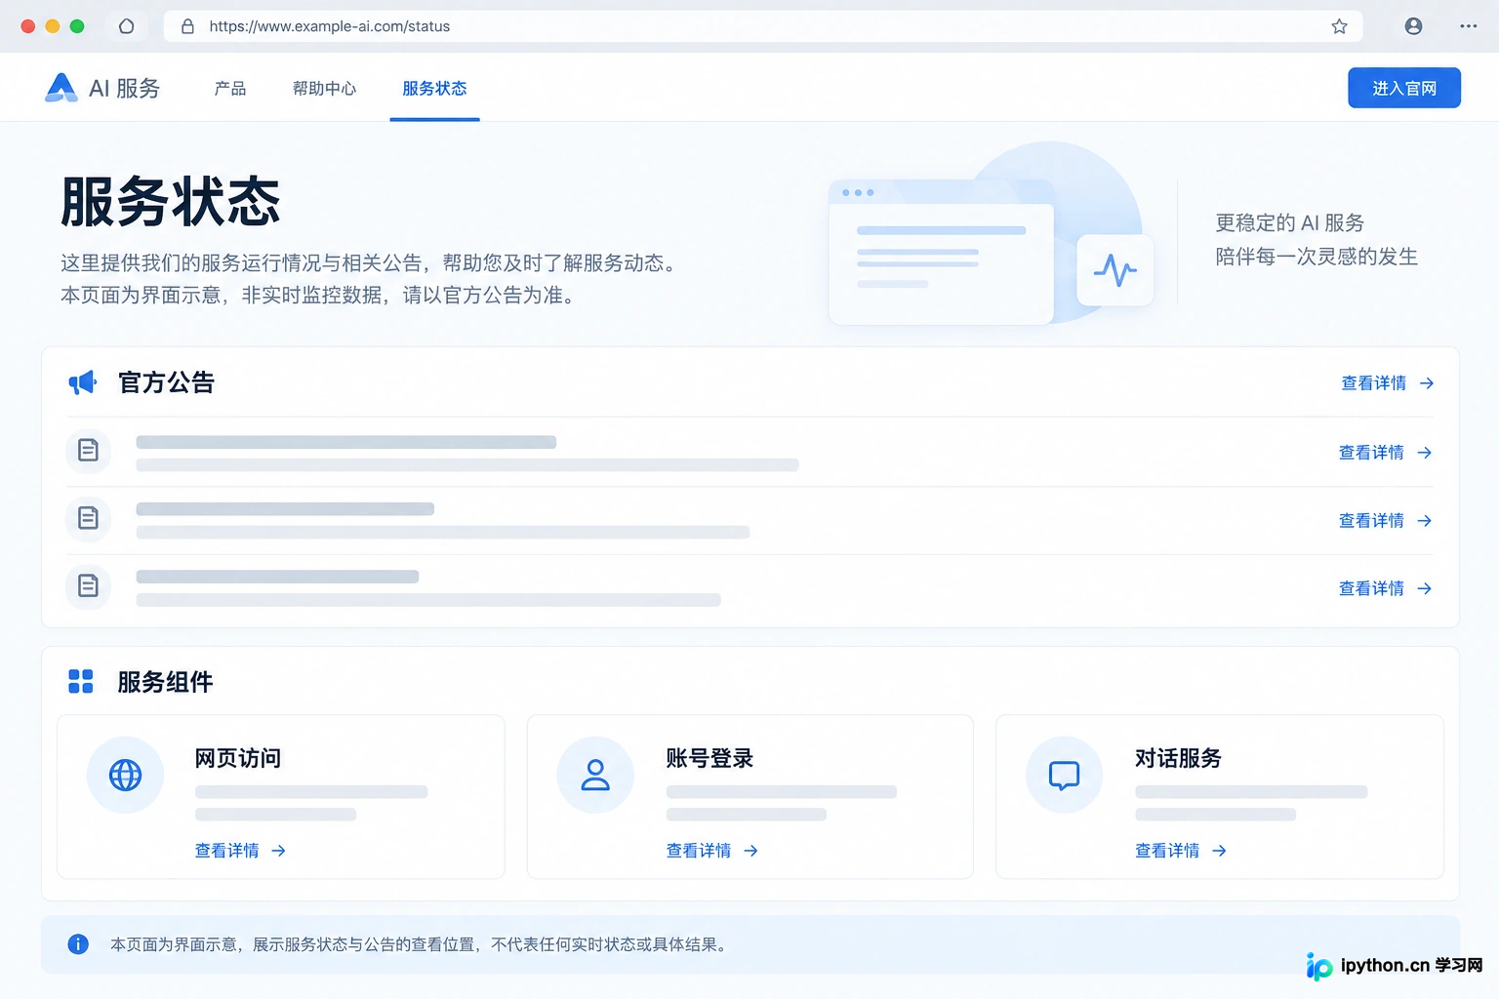Image resolution: width=1499 pixels, height=999 pixels.
Task: Click the megaphone icon beside 官方公告
Action: tap(83, 382)
